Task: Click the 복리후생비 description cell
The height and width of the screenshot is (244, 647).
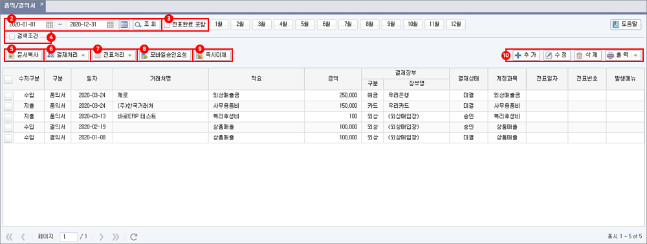Action: [256, 116]
